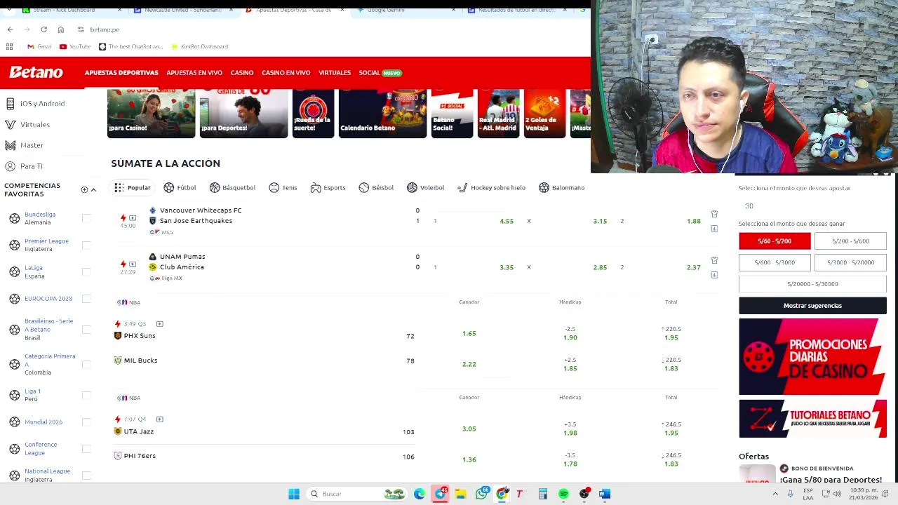Select Hockey sobre hielo tab
The height and width of the screenshot is (505, 898).
[491, 187]
